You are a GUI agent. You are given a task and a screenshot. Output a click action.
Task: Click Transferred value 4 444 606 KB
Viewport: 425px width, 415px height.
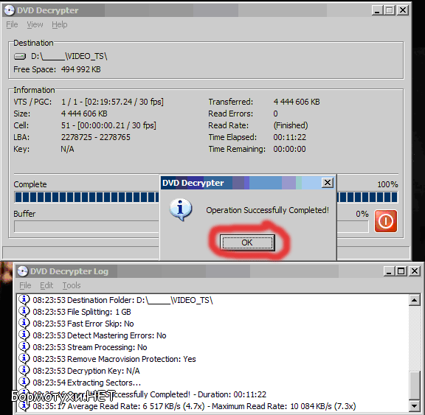point(297,102)
